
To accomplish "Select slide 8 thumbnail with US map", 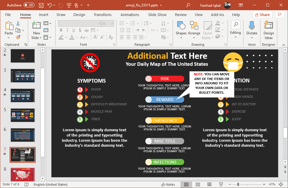I will 23,174.
